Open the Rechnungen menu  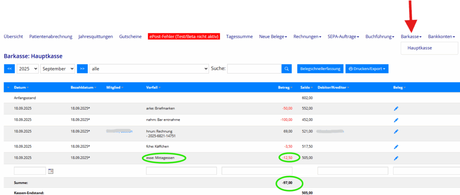point(307,36)
